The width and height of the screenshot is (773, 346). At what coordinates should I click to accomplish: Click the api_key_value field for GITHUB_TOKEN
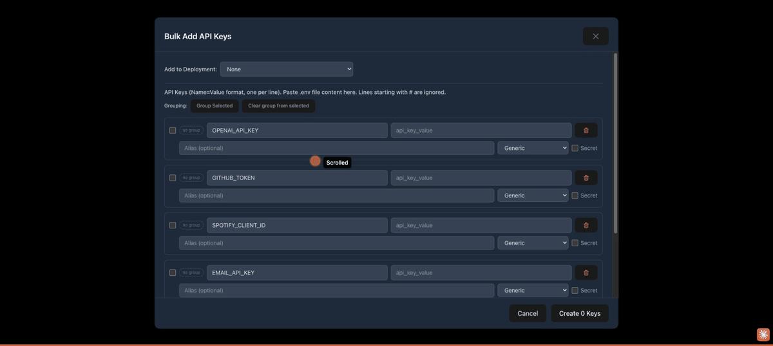pos(481,178)
